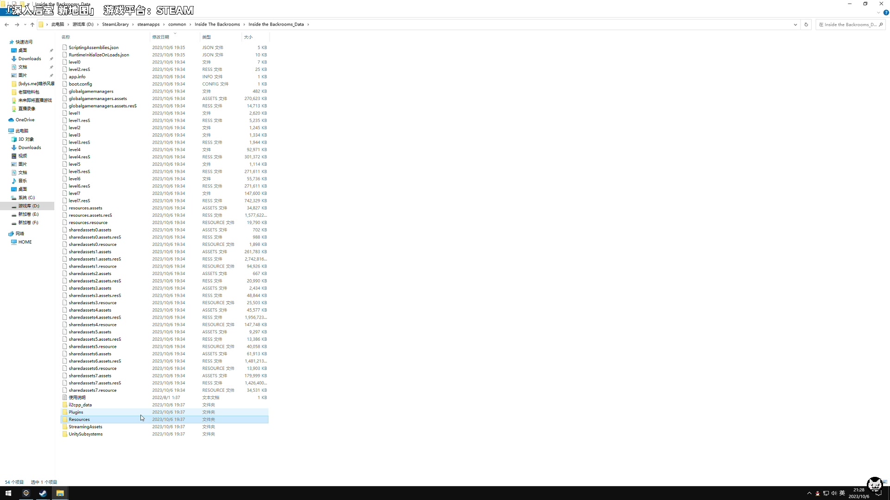Select ScriptingAssemblies.json file
Image resolution: width=890 pixels, height=500 pixels.
click(94, 48)
